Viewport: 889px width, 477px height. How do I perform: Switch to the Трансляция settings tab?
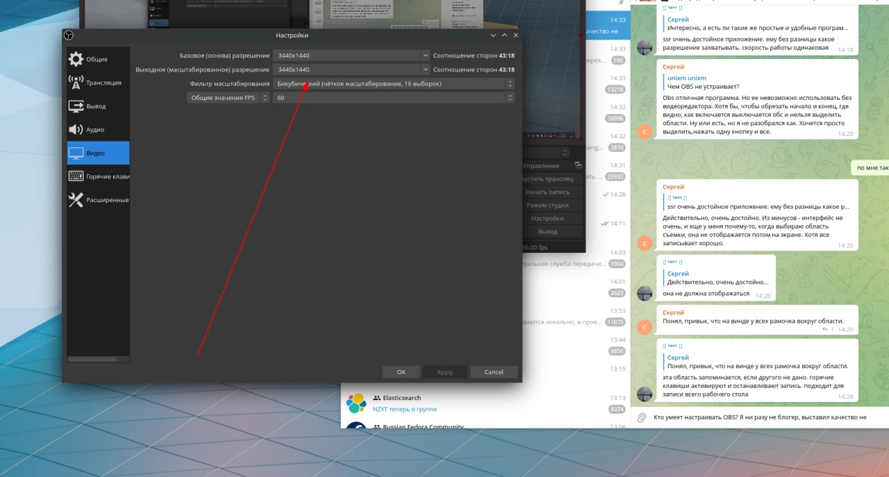98,83
